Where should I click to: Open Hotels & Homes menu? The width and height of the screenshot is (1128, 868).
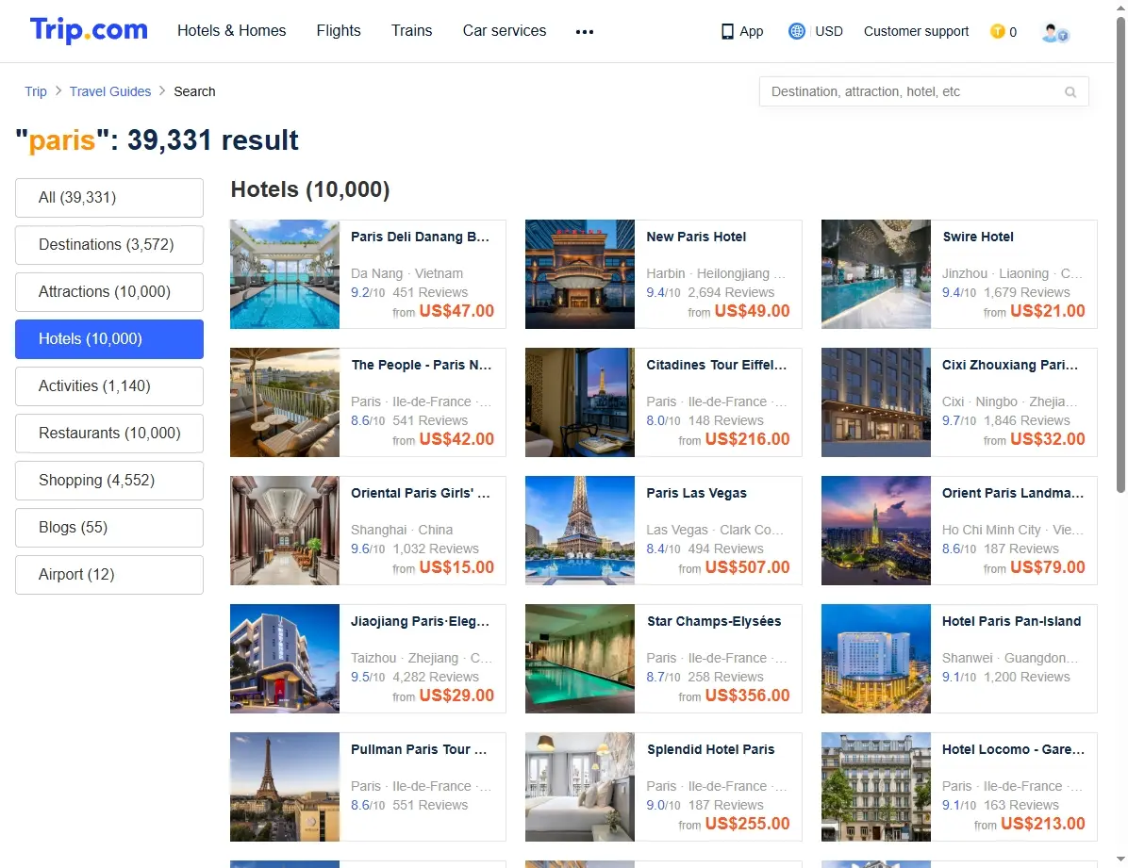232,31
